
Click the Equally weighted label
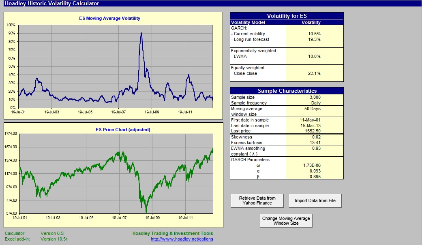click(x=248, y=68)
